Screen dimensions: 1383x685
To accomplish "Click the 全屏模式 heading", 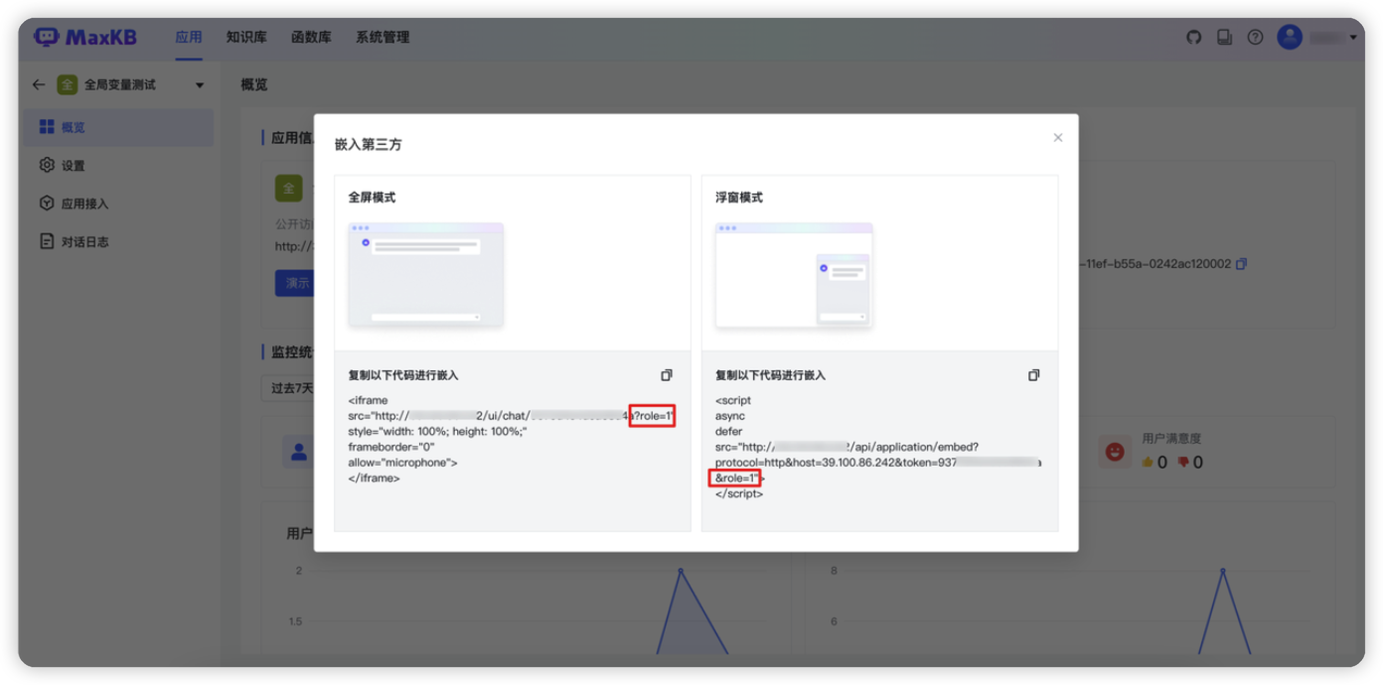I will [x=372, y=198].
